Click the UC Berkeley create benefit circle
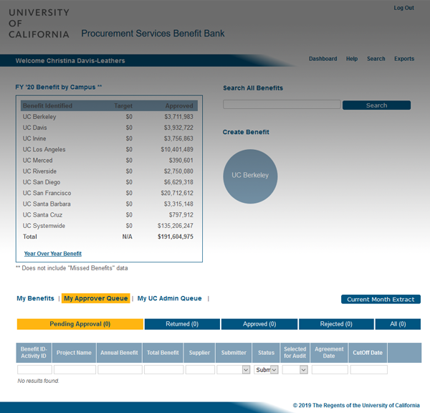Image resolution: width=430 pixels, height=413 pixels. pyautogui.click(x=250, y=176)
